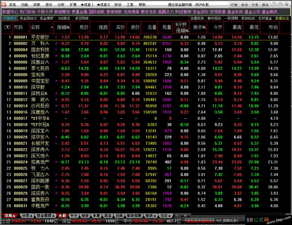
Task: Select stock code 000004
Action: tap(20, 50)
